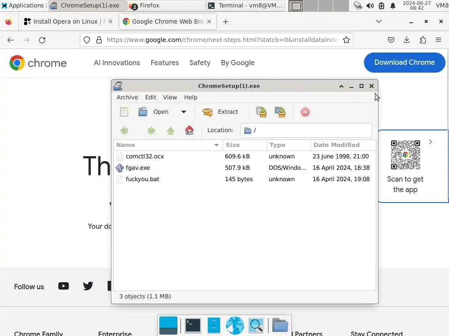Go up one level with the up arrow
Image resolution: width=449 pixels, height=336 pixels.
coord(171,130)
